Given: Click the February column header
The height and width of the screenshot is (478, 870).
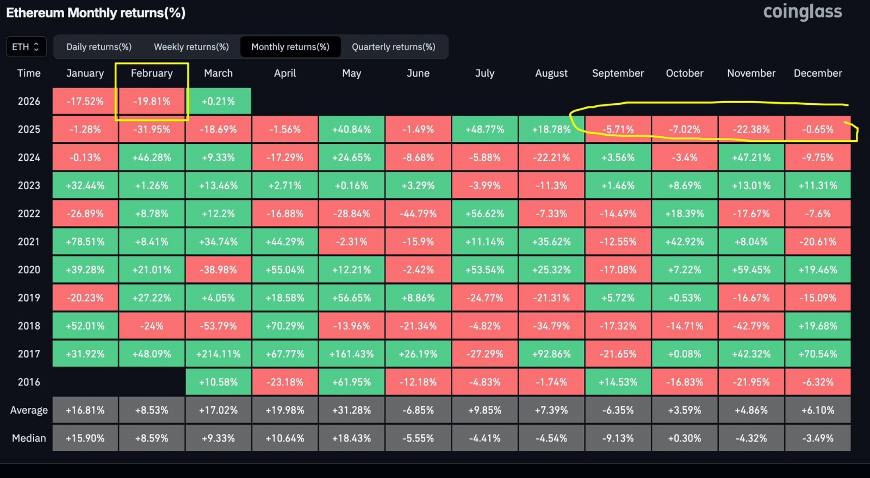Looking at the screenshot, I should [152, 73].
